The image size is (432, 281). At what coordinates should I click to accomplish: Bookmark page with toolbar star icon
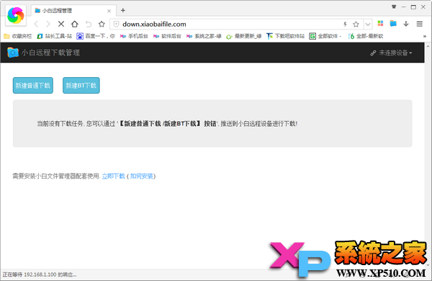click(x=102, y=24)
